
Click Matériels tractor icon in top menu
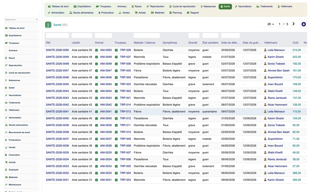point(152,13)
